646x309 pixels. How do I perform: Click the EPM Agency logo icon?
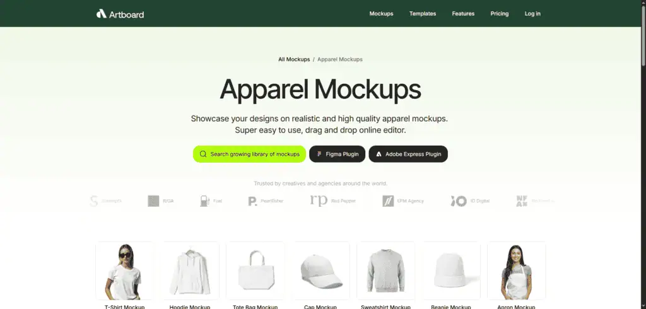[x=388, y=201]
